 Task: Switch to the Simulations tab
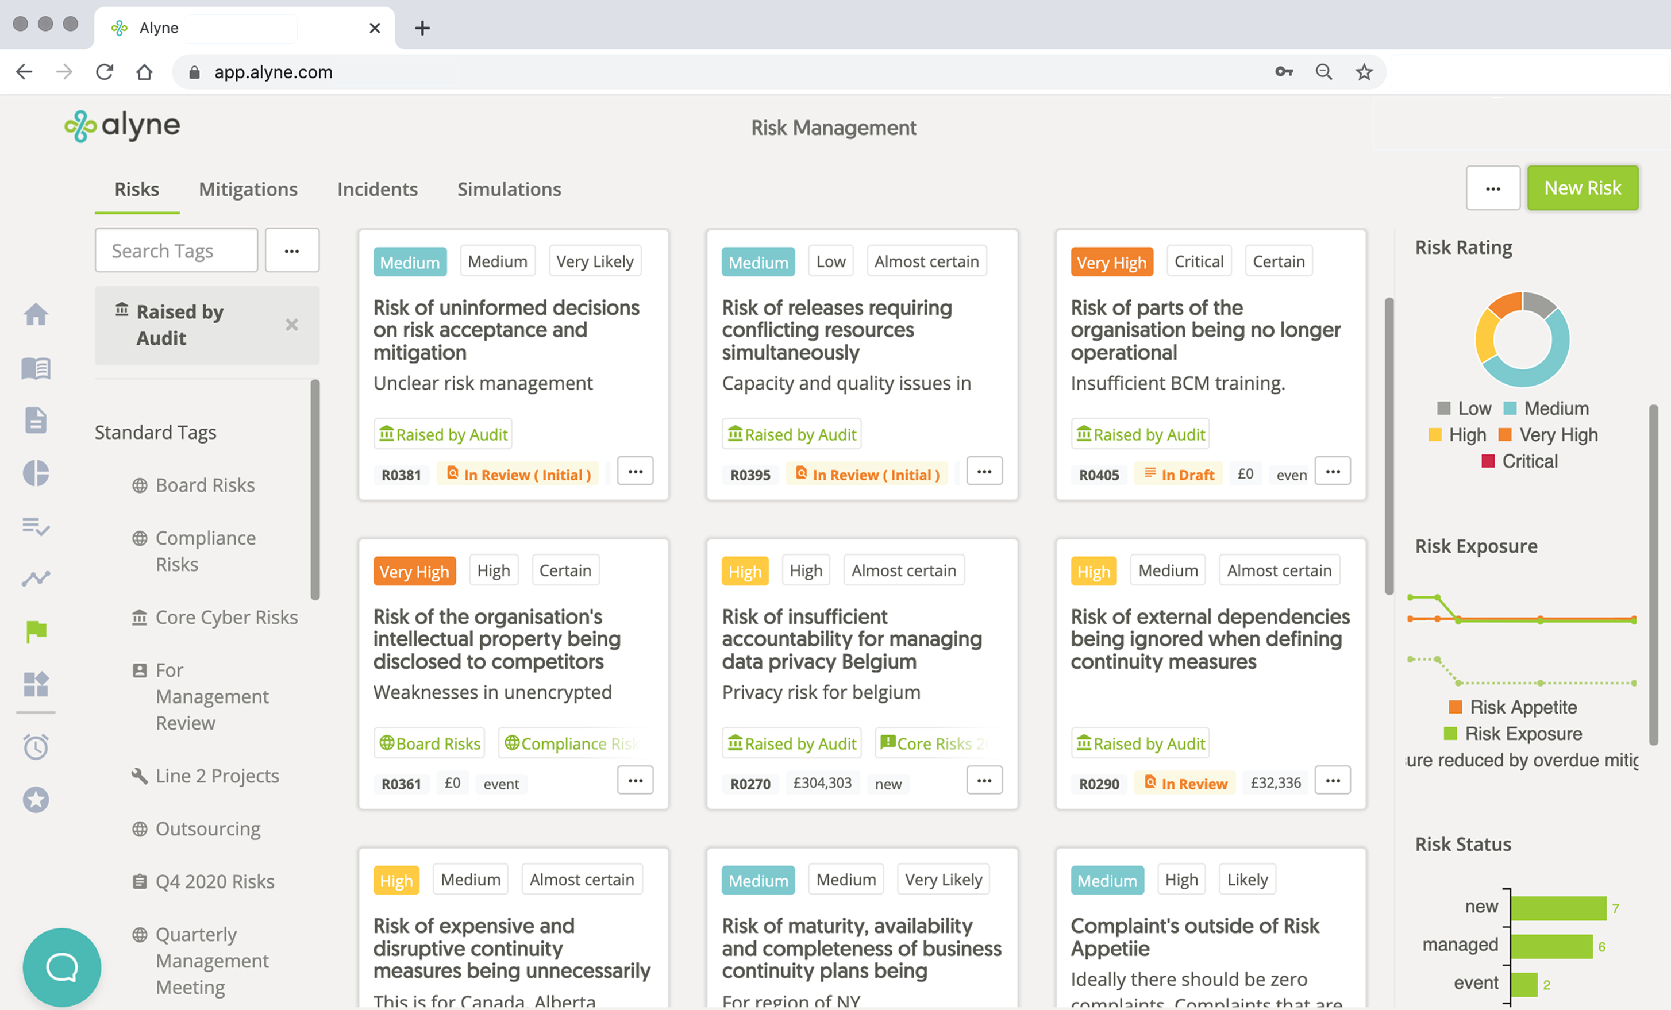(x=509, y=189)
